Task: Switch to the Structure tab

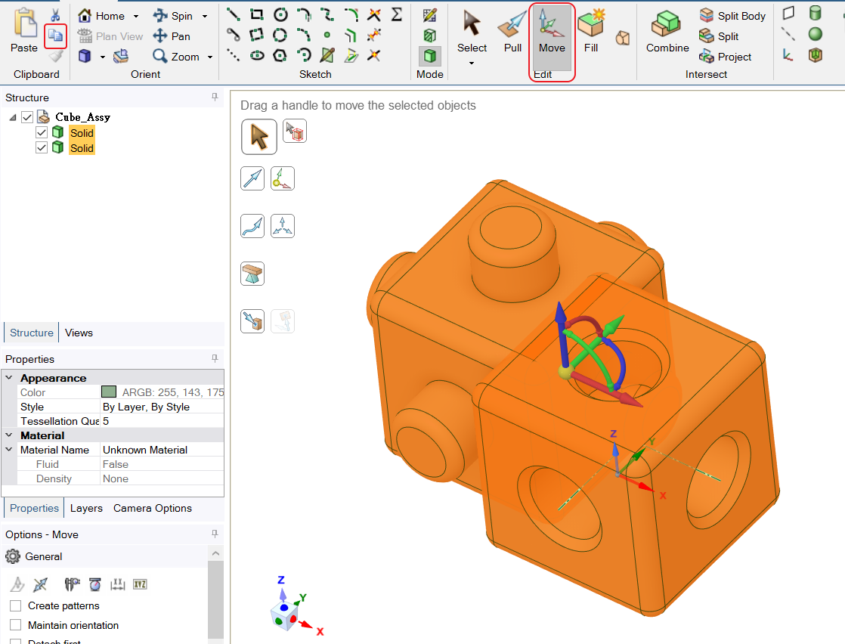Action: click(31, 333)
